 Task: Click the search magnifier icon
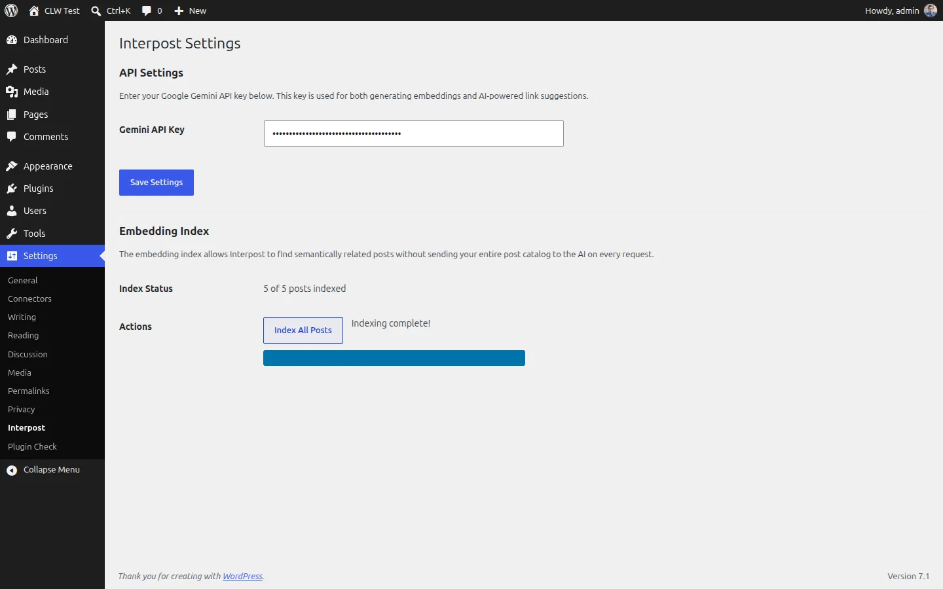click(x=96, y=10)
